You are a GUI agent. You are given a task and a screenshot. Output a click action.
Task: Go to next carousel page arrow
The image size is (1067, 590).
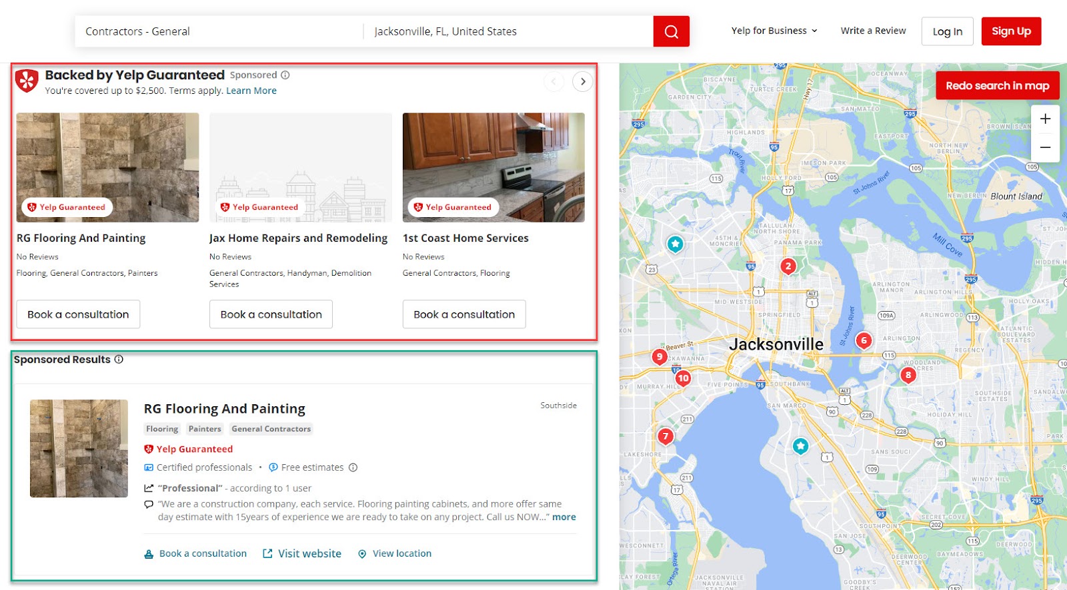tap(583, 82)
